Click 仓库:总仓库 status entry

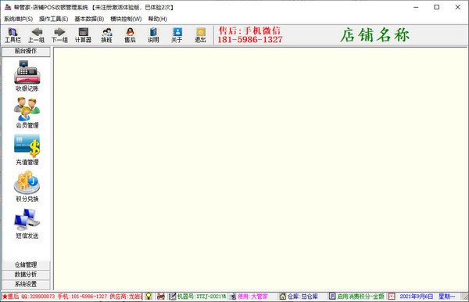click(x=303, y=297)
